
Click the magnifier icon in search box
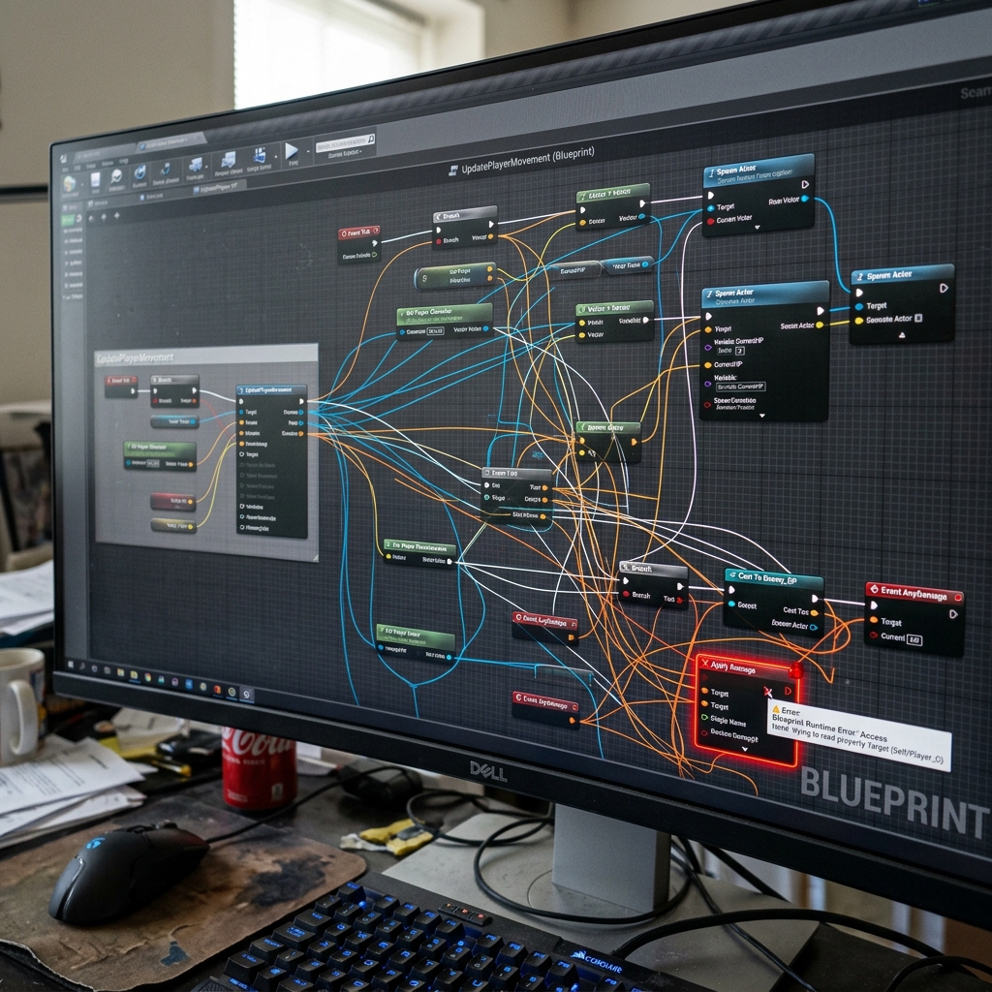pyautogui.click(x=371, y=139)
